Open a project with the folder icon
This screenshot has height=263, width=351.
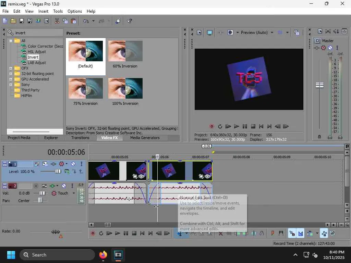coord(13,21)
